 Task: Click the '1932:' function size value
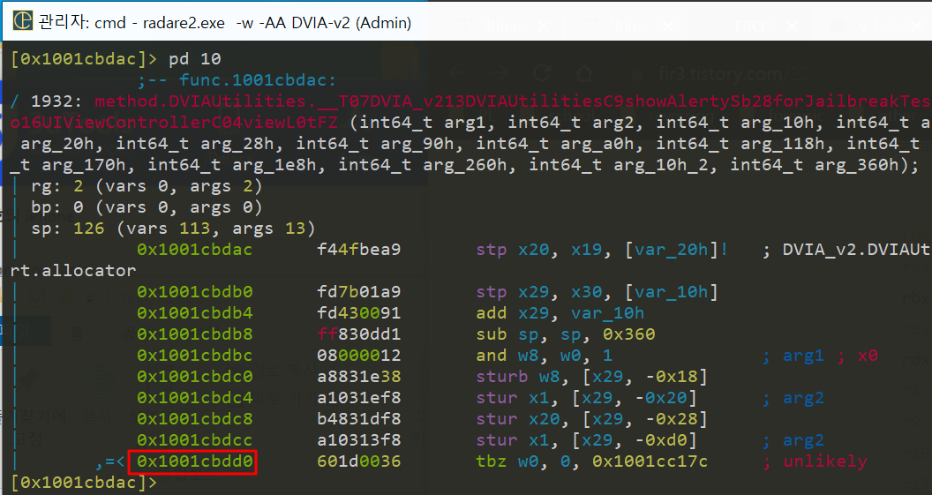[x=57, y=101]
